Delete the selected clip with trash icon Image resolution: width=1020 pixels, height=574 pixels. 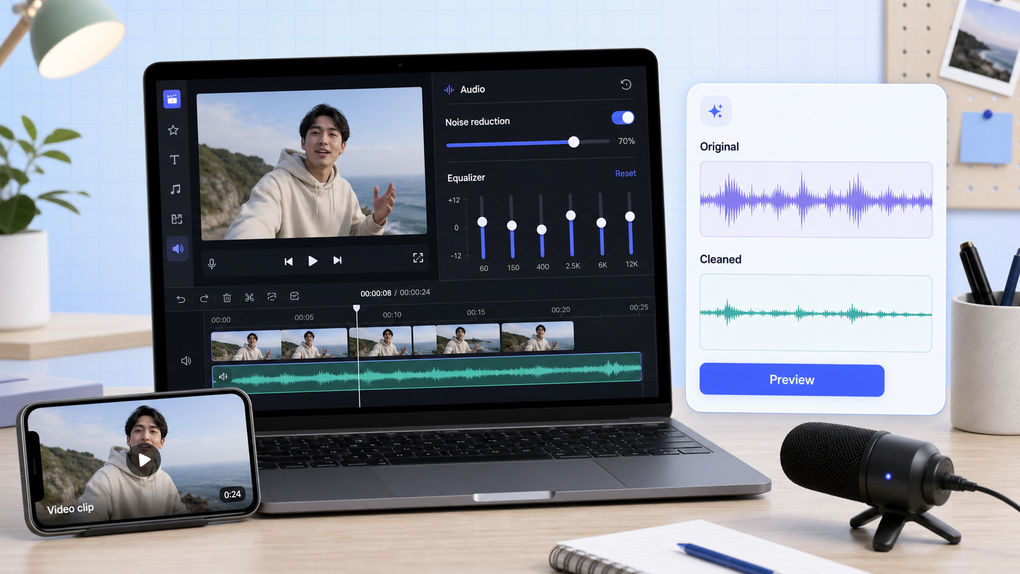tap(227, 298)
